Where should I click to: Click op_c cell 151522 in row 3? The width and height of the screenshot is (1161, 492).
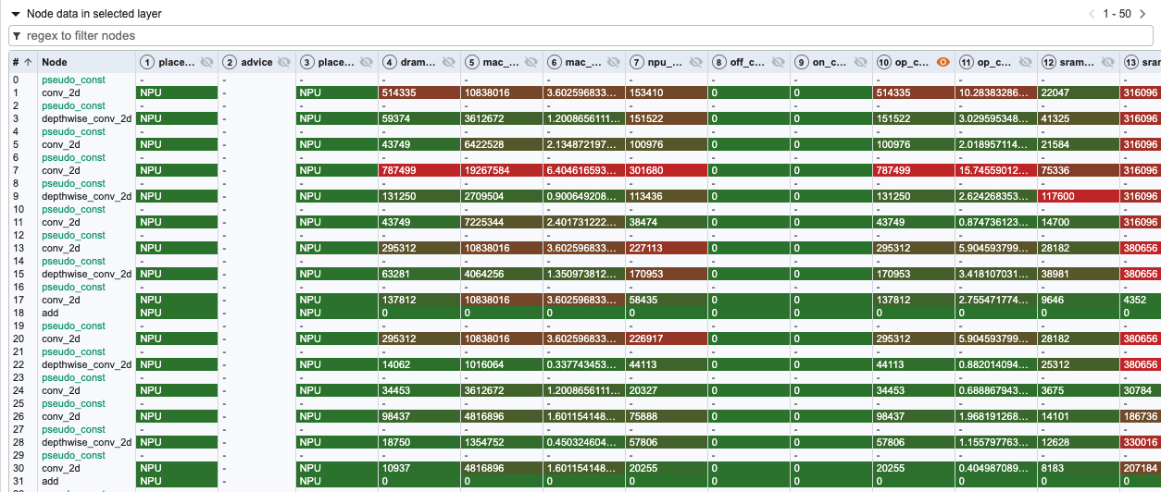tap(915, 118)
